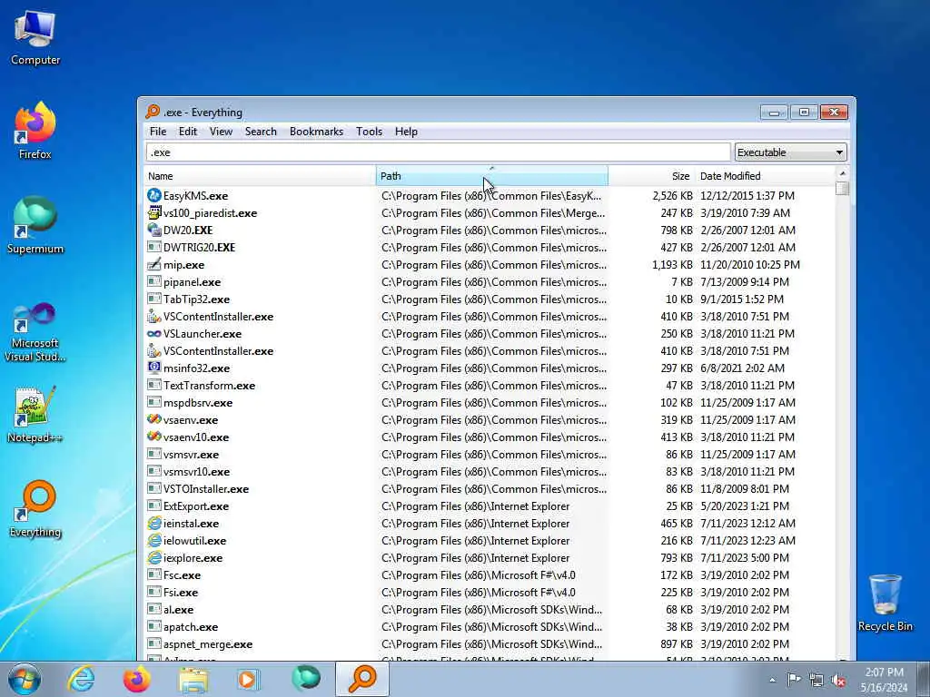The image size is (930, 697).
Task: Open the Edit menu
Action: pos(187,132)
